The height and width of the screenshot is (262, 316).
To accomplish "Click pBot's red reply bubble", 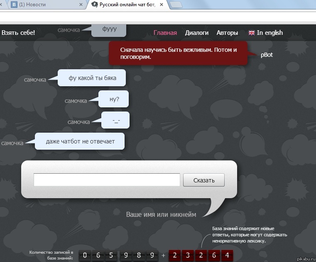I will [178, 53].
